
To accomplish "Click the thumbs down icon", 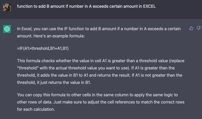I will click(x=198, y=28).
